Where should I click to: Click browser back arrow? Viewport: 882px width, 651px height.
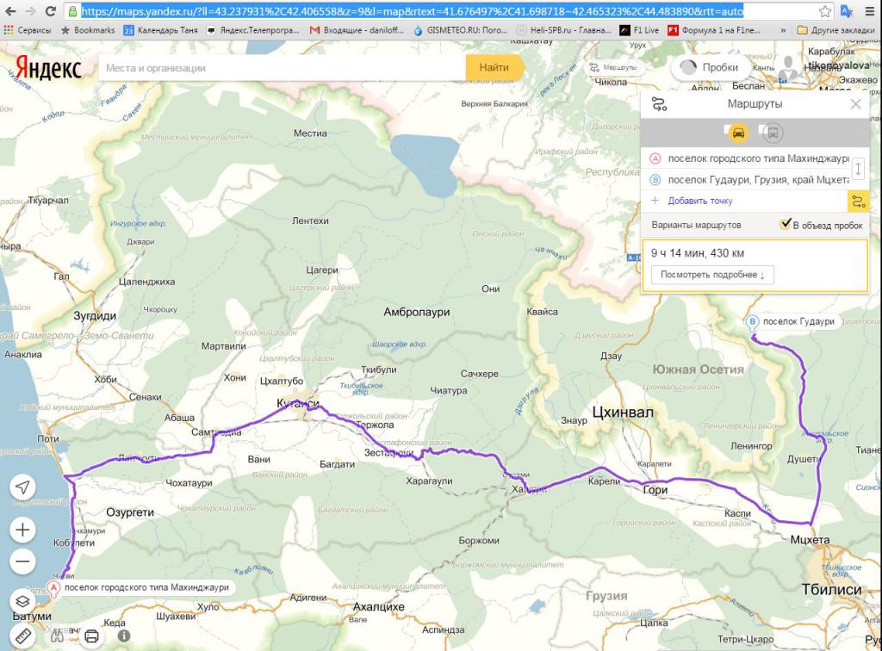(10, 11)
